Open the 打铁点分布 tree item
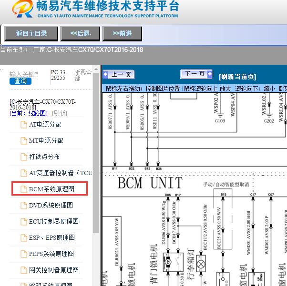Viewport: 287px width, 286px height. [x=44, y=157]
